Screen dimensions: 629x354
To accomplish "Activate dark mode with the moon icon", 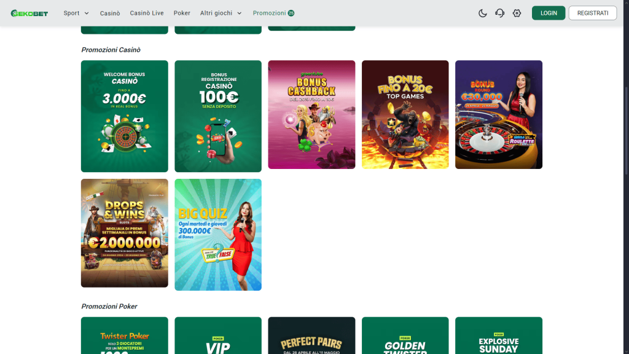I will (x=483, y=12).
